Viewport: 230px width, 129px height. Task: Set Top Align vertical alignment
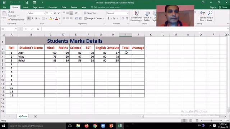(x=64, y=13)
